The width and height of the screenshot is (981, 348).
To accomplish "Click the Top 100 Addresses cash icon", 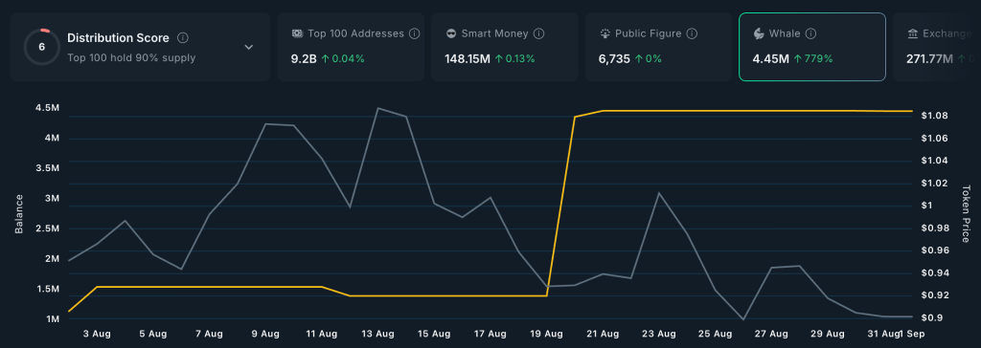I will pos(297,33).
